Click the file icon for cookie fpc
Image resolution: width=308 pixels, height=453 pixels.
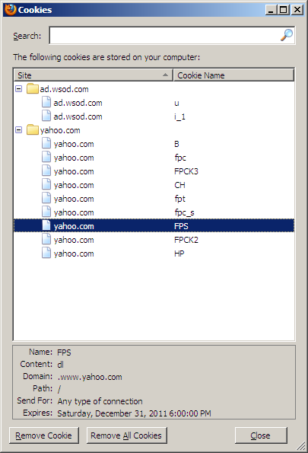click(x=46, y=158)
